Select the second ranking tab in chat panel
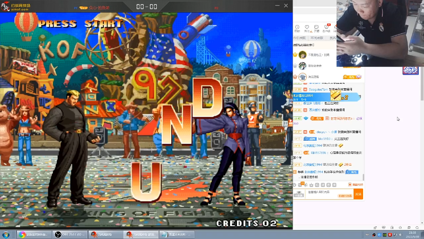 (x=317, y=38)
